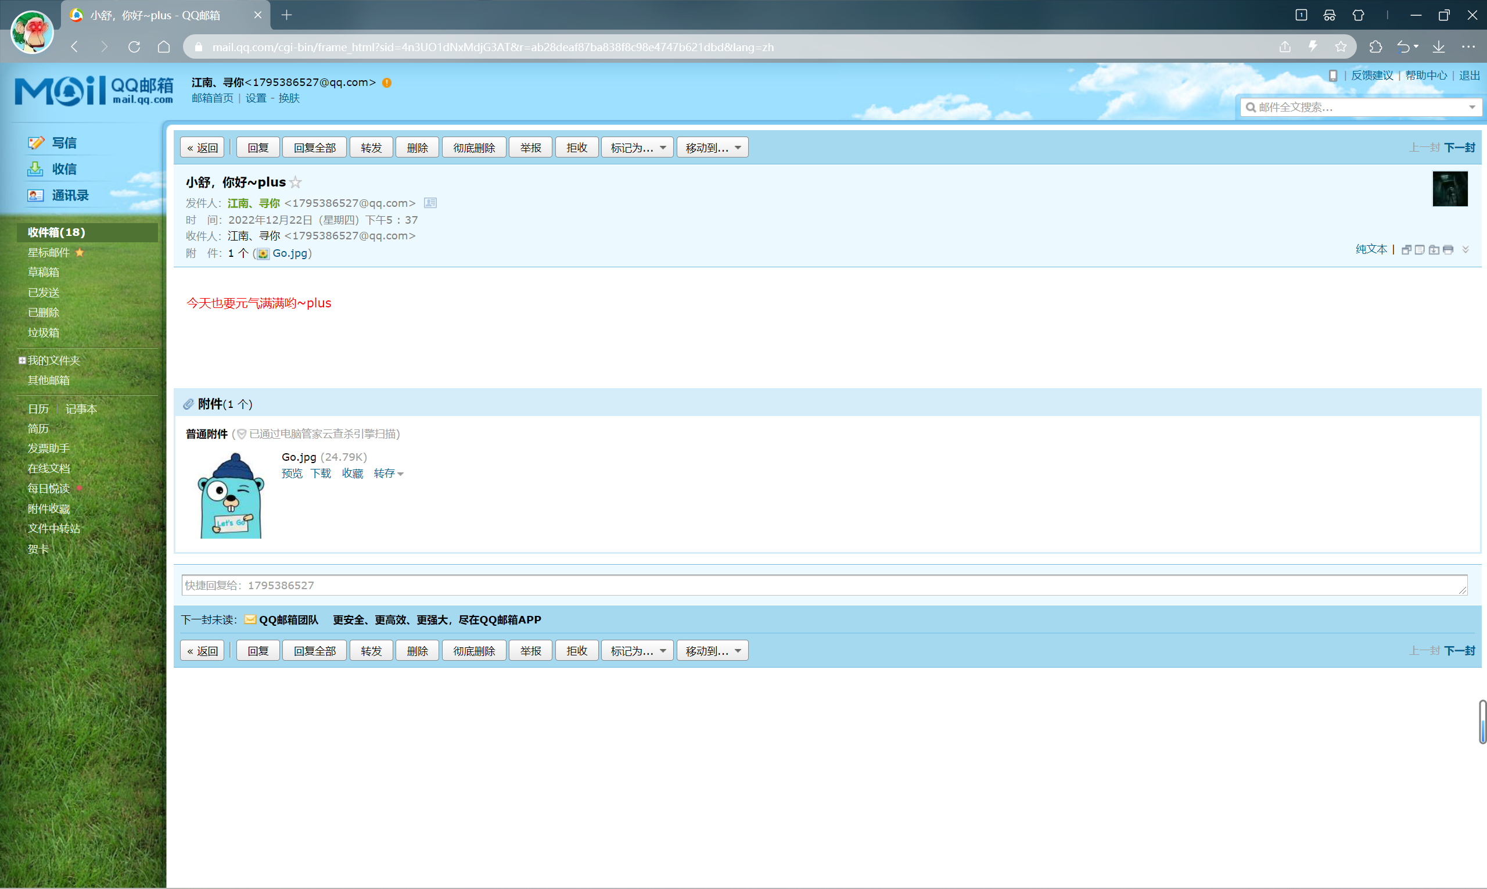Expand the 转存 attachment dropdown
The width and height of the screenshot is (1487, 889).
388,473
